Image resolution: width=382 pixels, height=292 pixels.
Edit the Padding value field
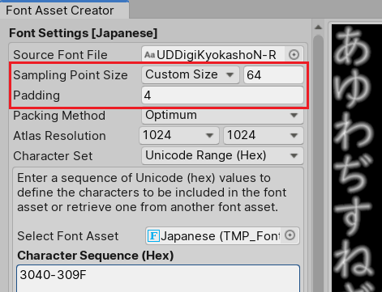(222, 95)
